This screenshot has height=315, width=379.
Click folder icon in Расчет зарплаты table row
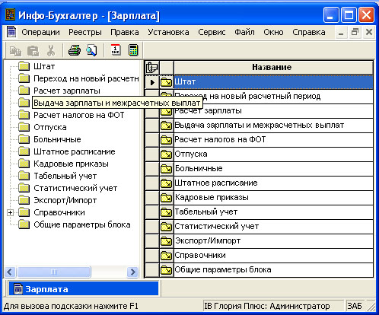tap(167, 111)
